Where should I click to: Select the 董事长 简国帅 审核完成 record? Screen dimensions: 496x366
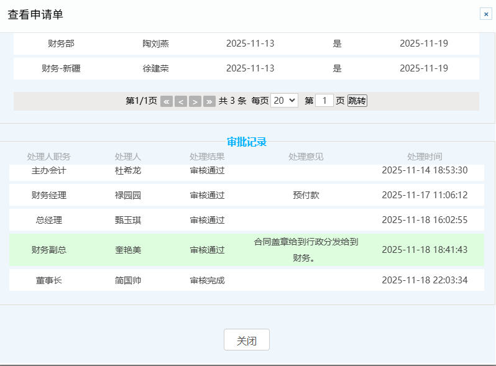246,280
